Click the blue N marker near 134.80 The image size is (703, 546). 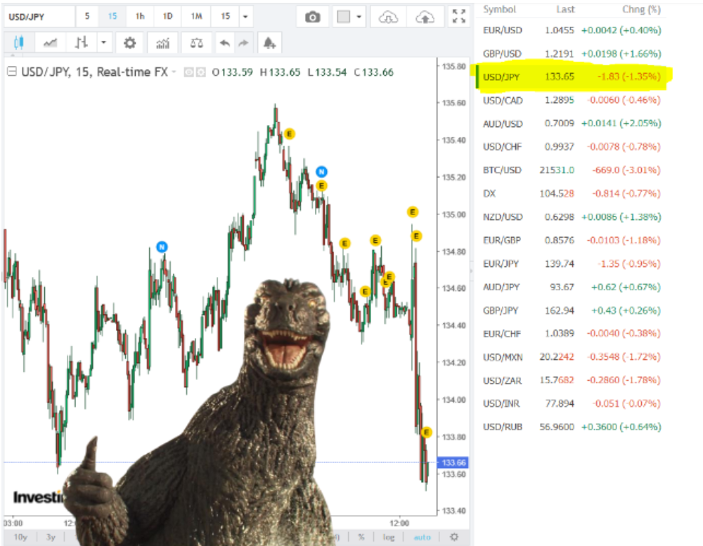coord(162,247)
